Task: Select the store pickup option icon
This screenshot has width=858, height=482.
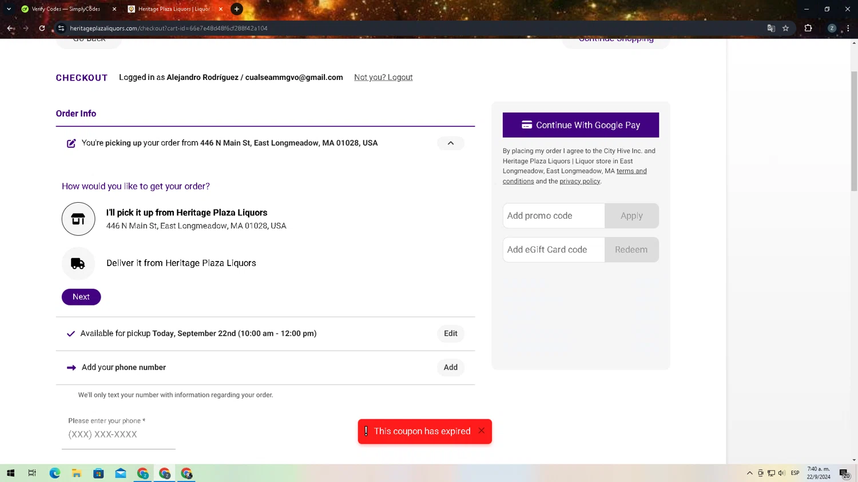Action: tap(78, 219)
